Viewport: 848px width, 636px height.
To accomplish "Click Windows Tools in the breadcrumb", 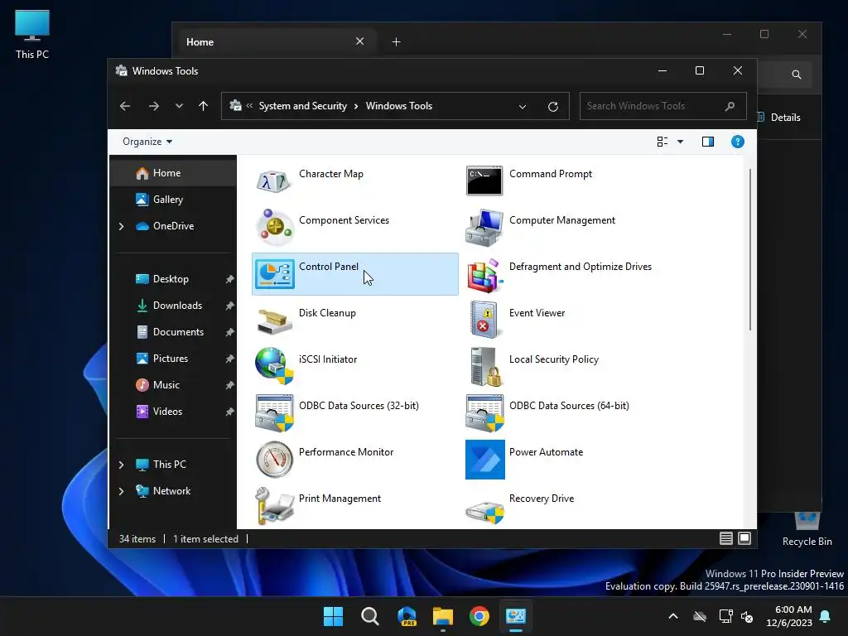I will coord(399,106).
